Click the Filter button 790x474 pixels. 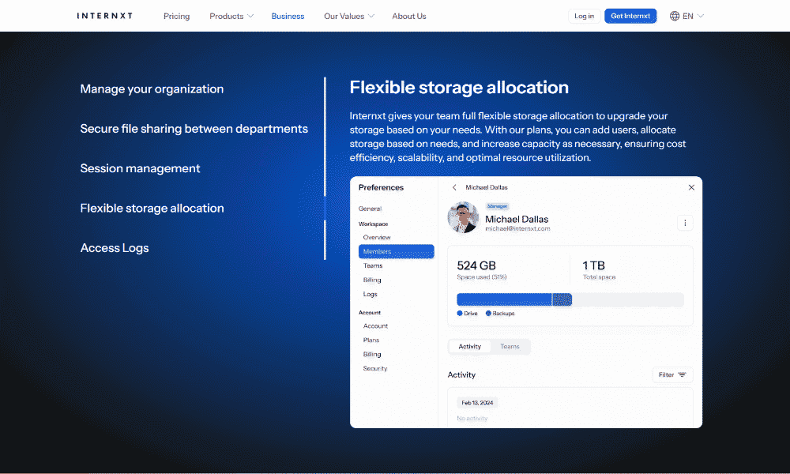[672, 374]
